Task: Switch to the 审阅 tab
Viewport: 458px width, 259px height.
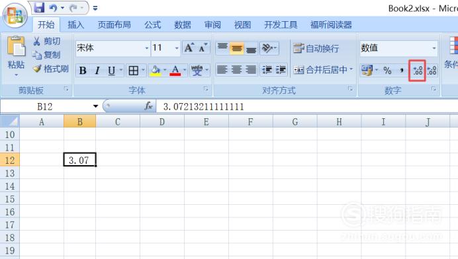Action: coord(212,25)
